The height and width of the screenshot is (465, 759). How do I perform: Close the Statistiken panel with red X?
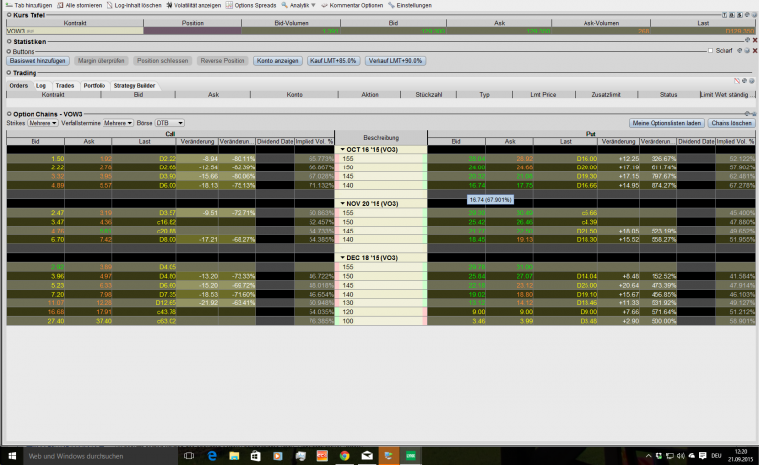[755, 40]
